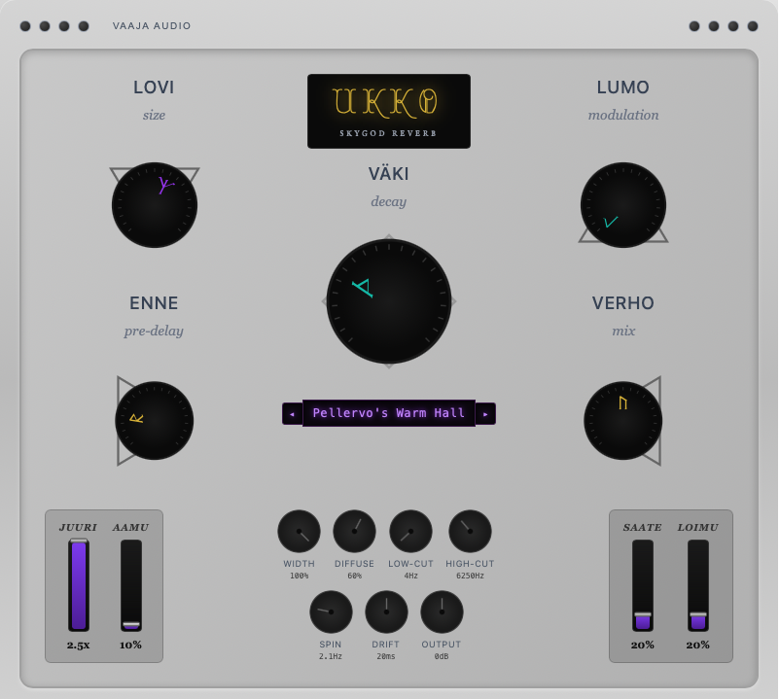Click the VÄKI label
The image size is (780, 699).
[388, 173]
